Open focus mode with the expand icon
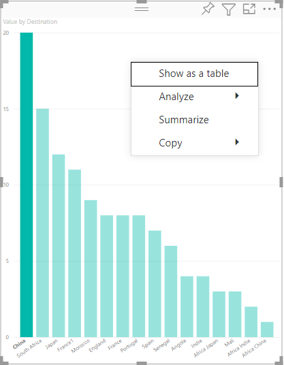The height and width of the screenshot is (365, 284). pyautogui.click(x=249, y=9)
